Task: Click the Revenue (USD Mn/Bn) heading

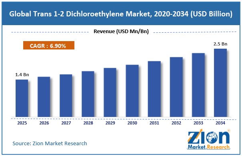Action: pos(121,32)
